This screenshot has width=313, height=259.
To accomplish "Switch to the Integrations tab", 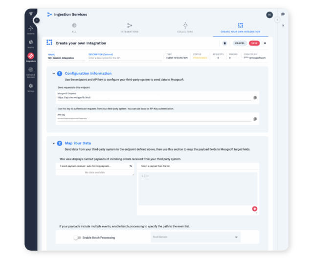I will [130, 27].
